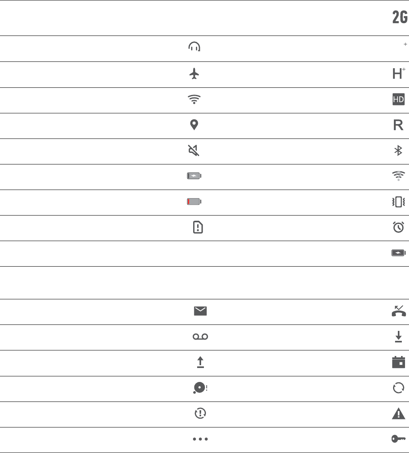Click the three dots more icon
The height and width of the screenshot is (453, 409).
pos(201,439)
